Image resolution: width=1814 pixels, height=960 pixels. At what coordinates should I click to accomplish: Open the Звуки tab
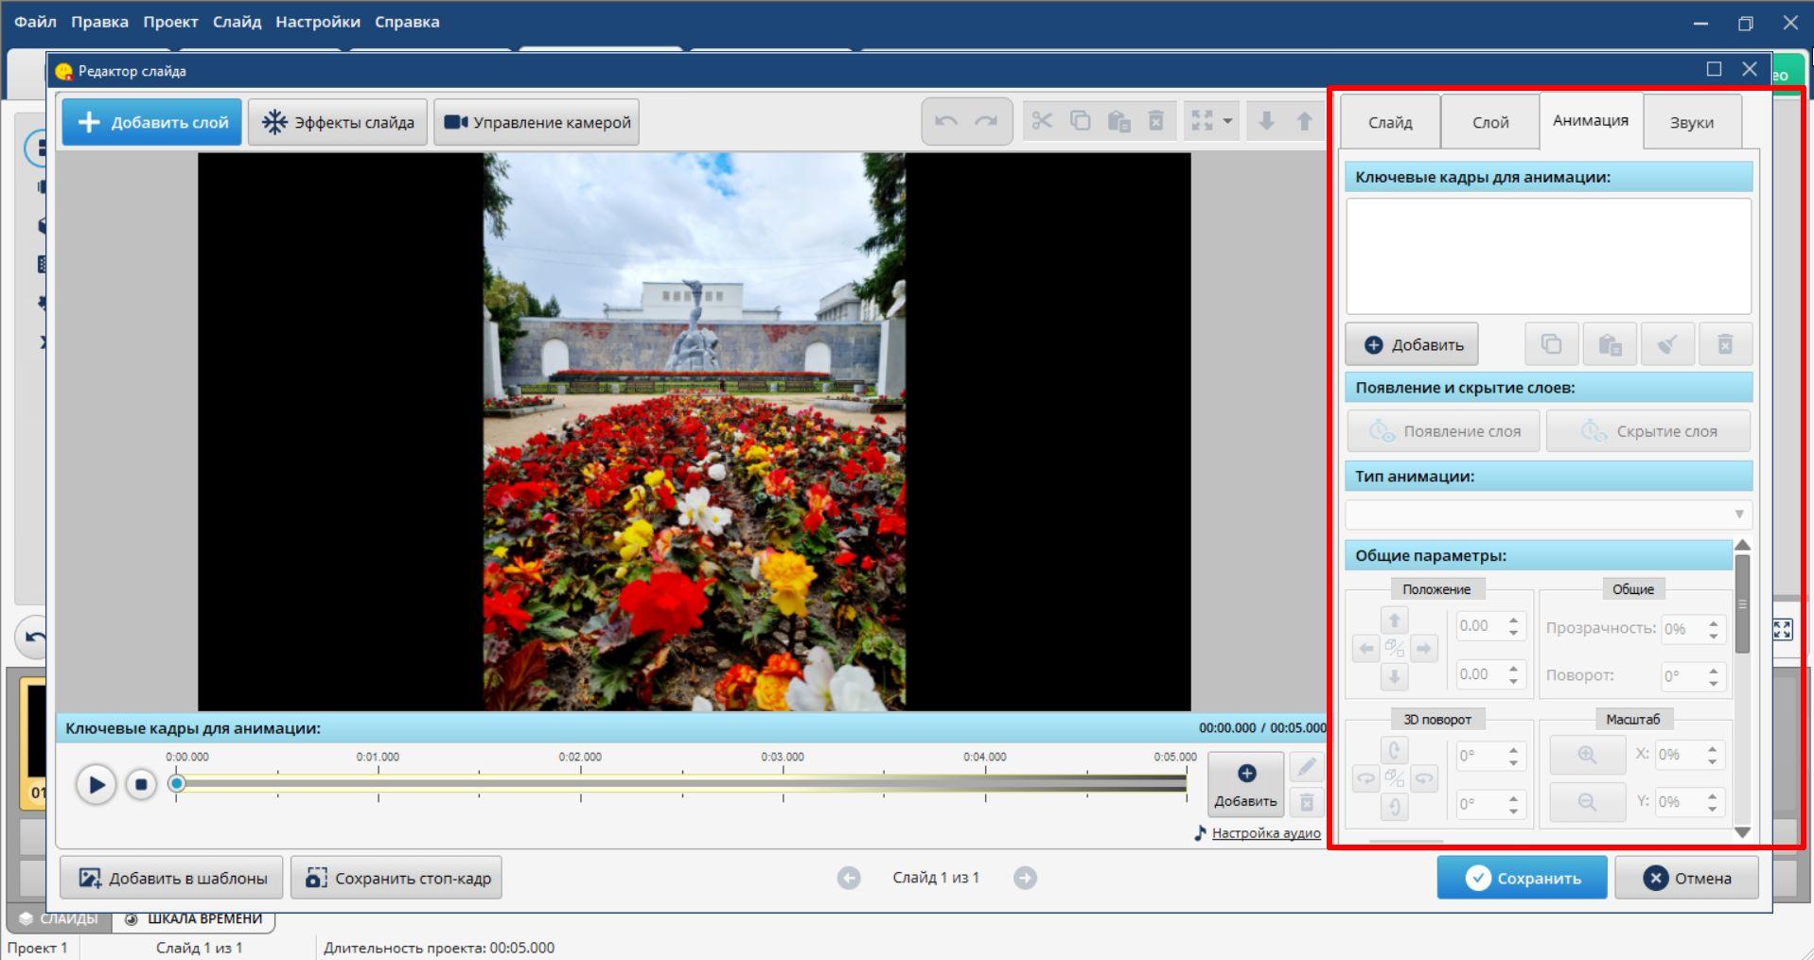[1691, 122]
